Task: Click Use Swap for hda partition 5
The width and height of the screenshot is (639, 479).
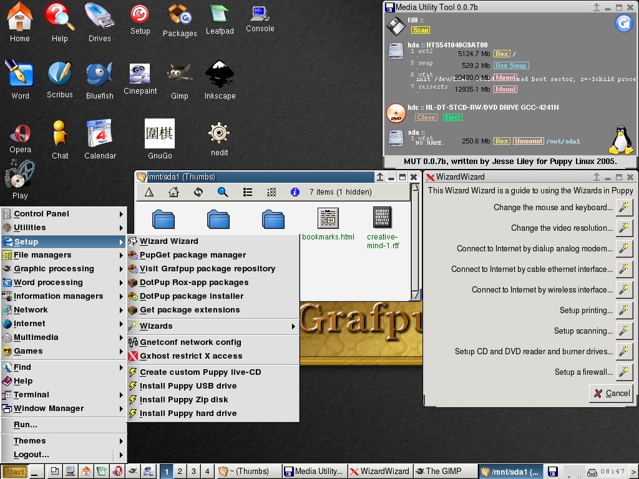Action: (x=511, y=65)
